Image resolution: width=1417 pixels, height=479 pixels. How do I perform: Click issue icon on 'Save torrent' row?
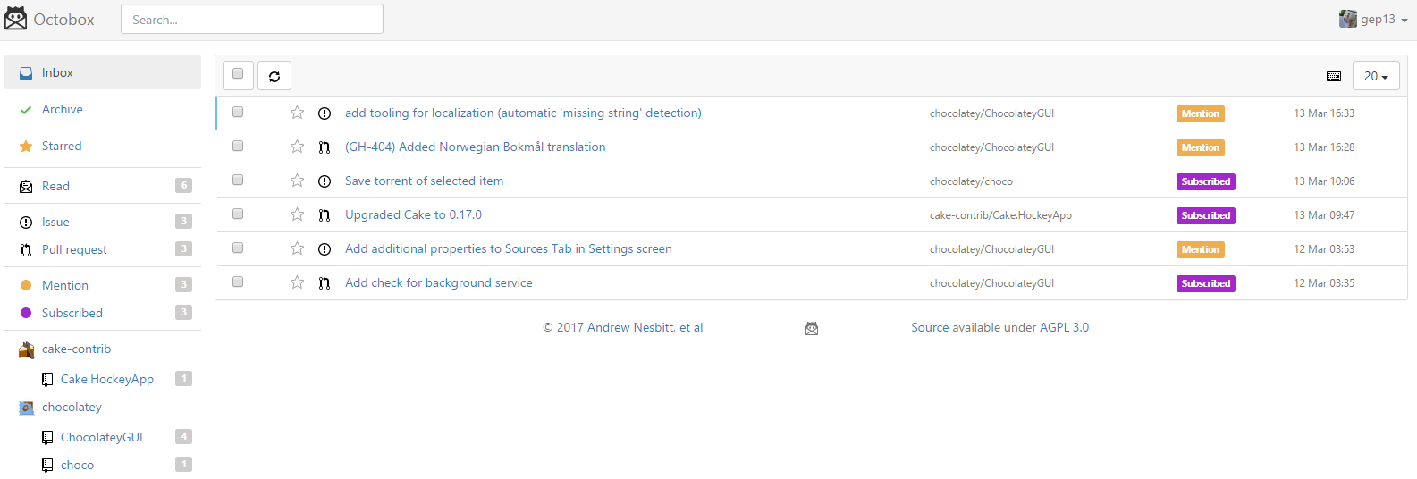tap(325, 181)
